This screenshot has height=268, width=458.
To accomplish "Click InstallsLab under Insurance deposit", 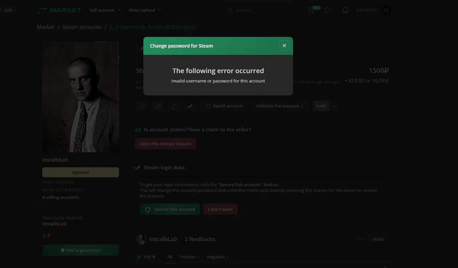I will click(55, 224).
